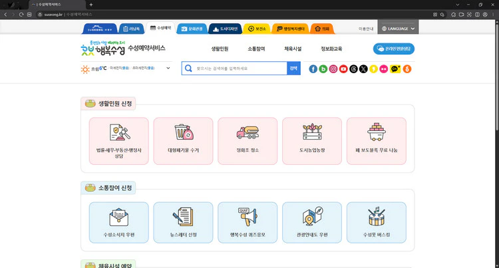Open the 뉴스레터 신청 card
499x268 pixels.
point(184,223)
